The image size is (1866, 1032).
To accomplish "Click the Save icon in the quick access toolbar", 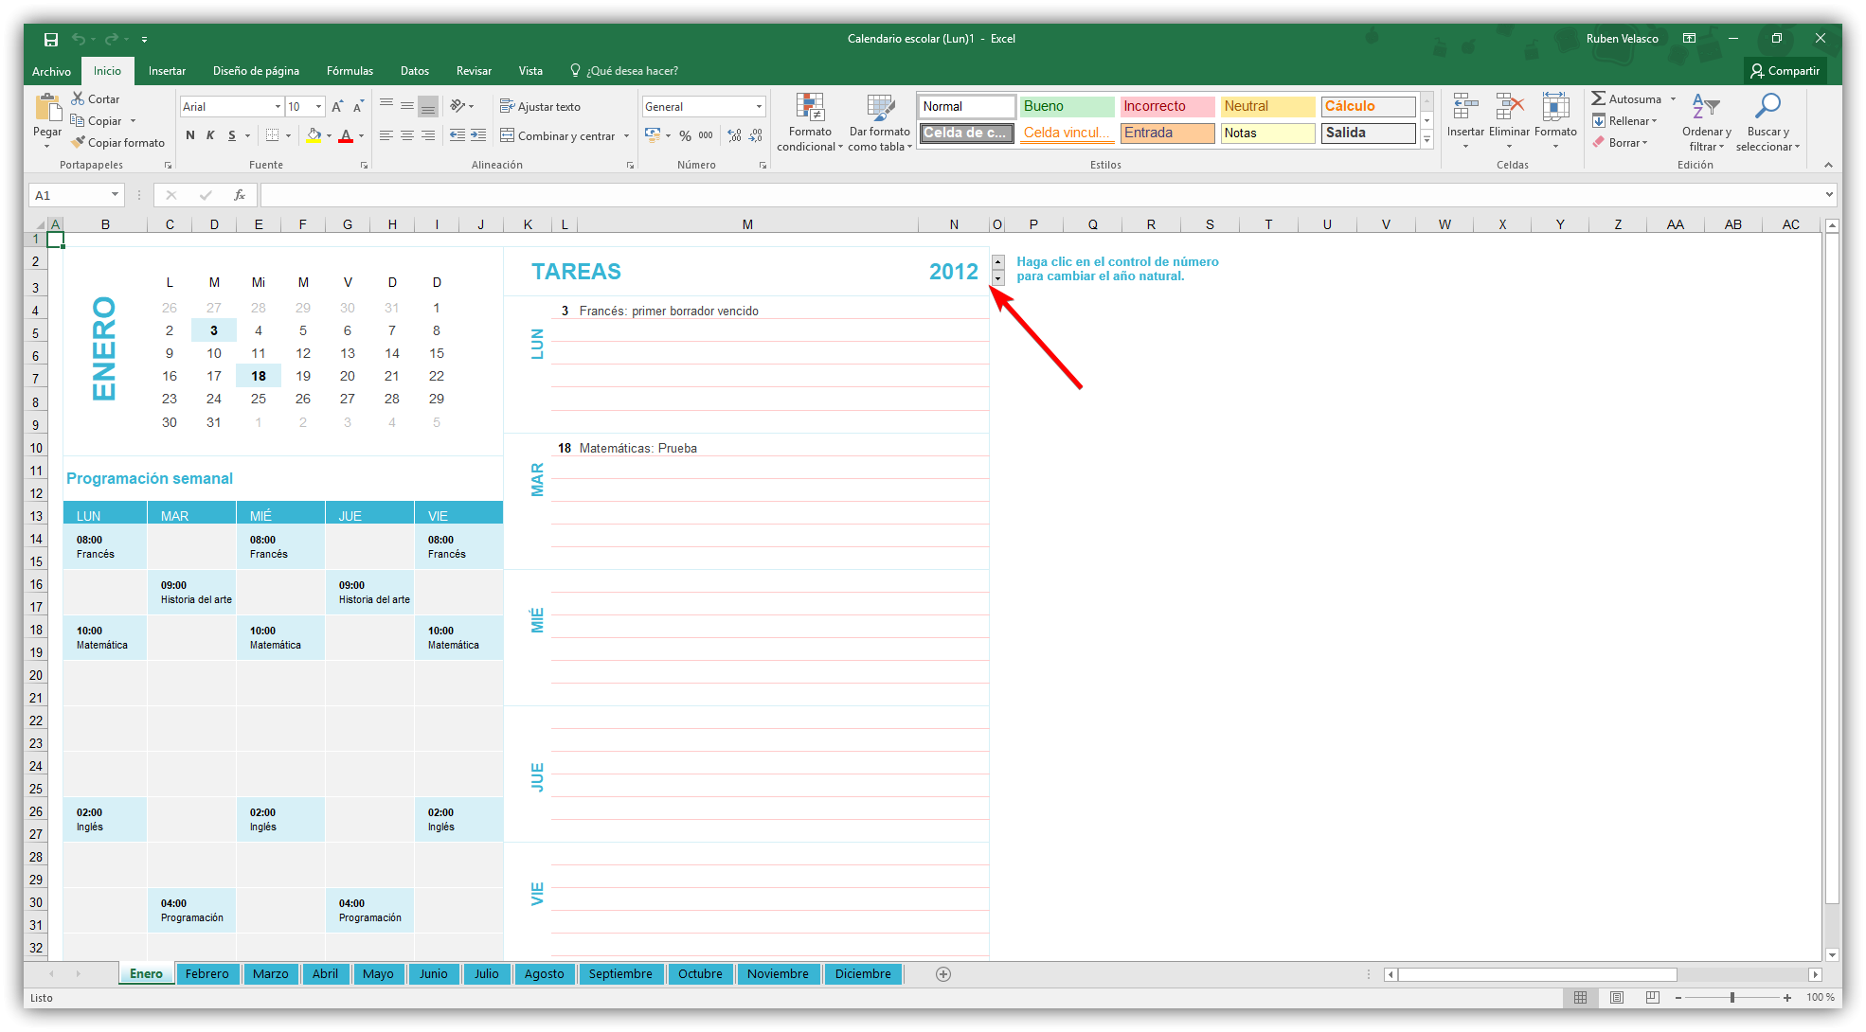I will pos(51,39).
